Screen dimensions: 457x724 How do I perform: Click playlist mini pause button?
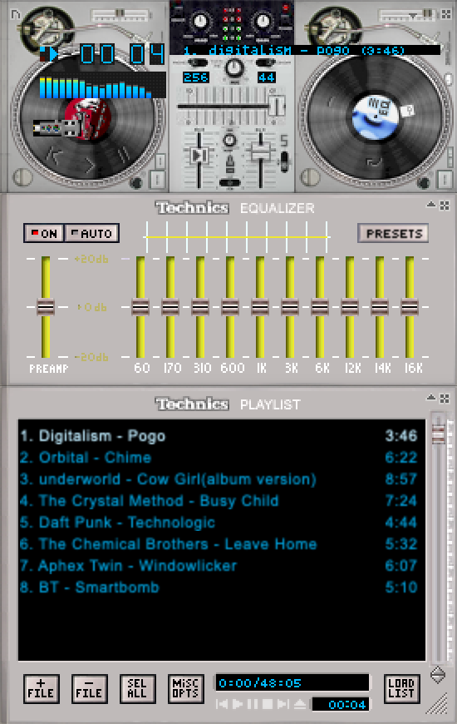[253, 704]
